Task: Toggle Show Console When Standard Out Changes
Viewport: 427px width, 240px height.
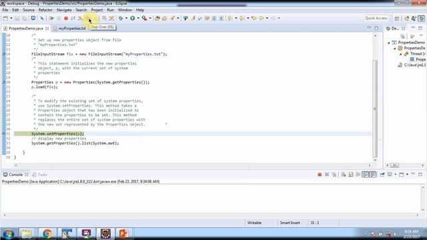Action: pyautogui.click(x=365, y=175)
